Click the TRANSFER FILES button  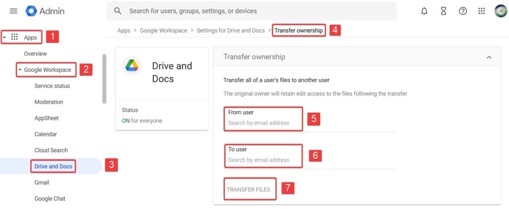tap(249, 190)
